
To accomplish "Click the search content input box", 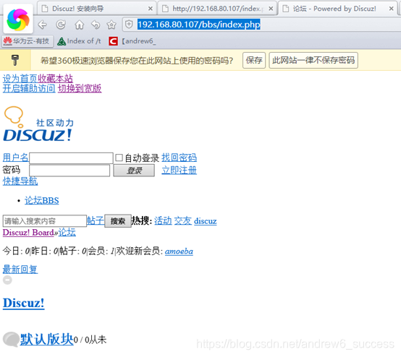I will tap(45, 221).
